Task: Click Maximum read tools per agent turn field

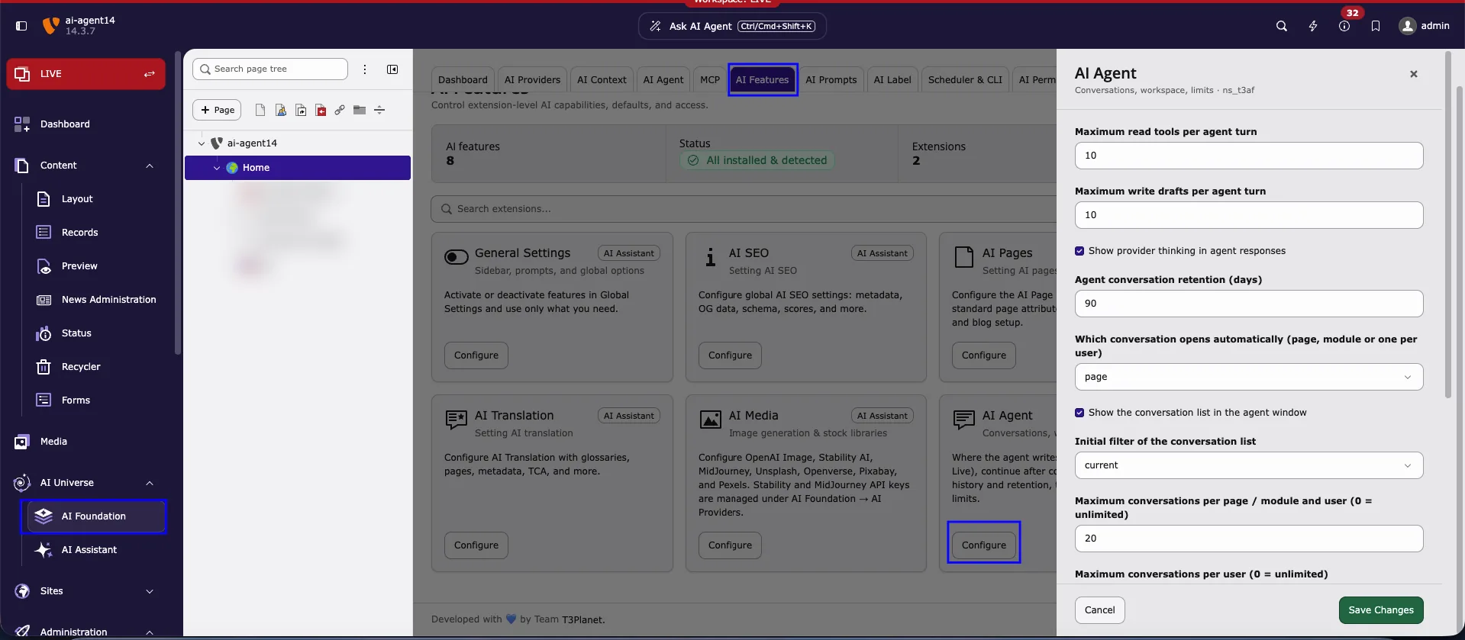Action: click(1249, 156)
